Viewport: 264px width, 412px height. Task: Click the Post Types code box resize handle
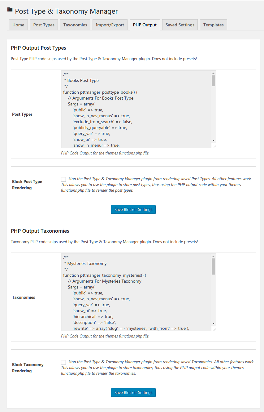click(214, 146)
